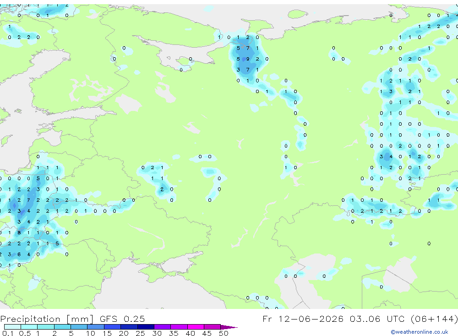Pick the 20–25 mm dark blue swatch
This screenshot has width=458, height=336.
129,327
